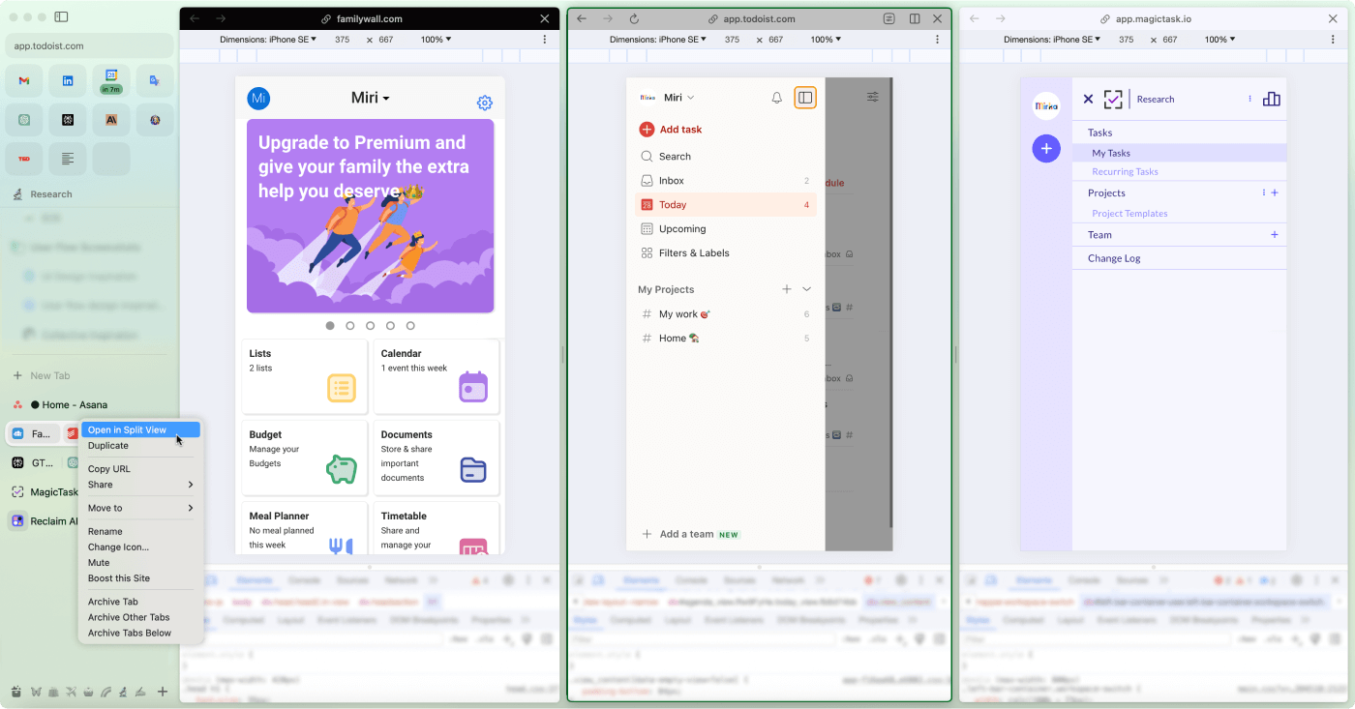This screenshot has height=709, width=1355.
Task: Expand the Move to submenu
Action: click(x=140, y=508)
